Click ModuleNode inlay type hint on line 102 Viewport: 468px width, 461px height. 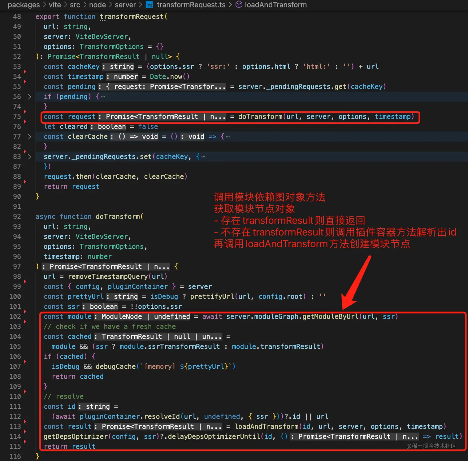[122, 317]
